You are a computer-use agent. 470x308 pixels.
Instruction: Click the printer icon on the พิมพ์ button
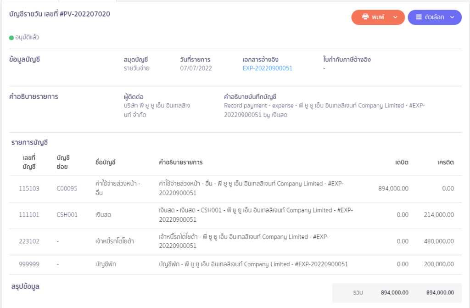tap(365, 17)
